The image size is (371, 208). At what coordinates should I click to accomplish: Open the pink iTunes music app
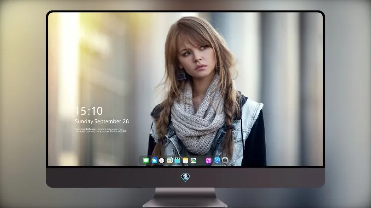[208, 161]
